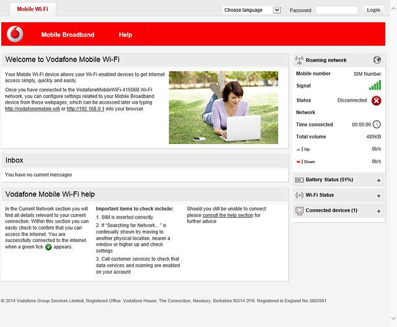The width and height of the screenshot is (397, 327).
Task: Open the Choose language dropdown
Action: click(x=252, y=10)
